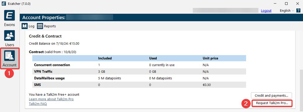The height and width of the screenshot is (112, 303).
Task: Click the vertical scrollbar on the right
Action: pos(301,90)
